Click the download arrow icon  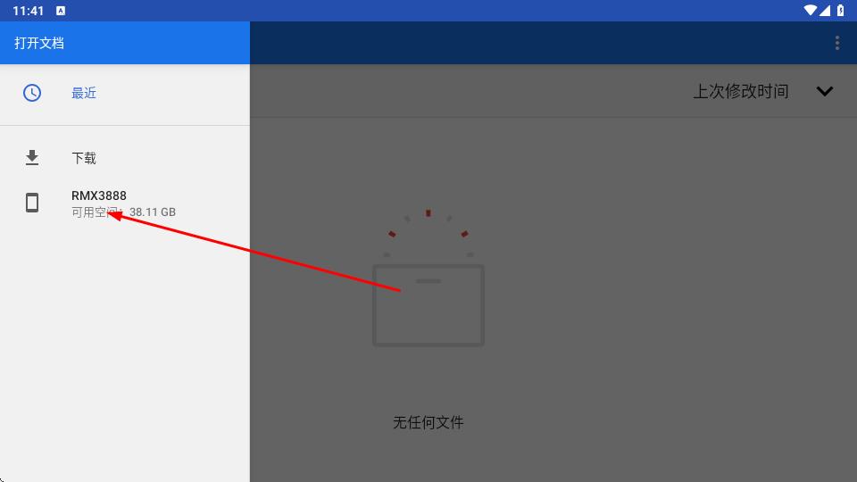[32, 158]
